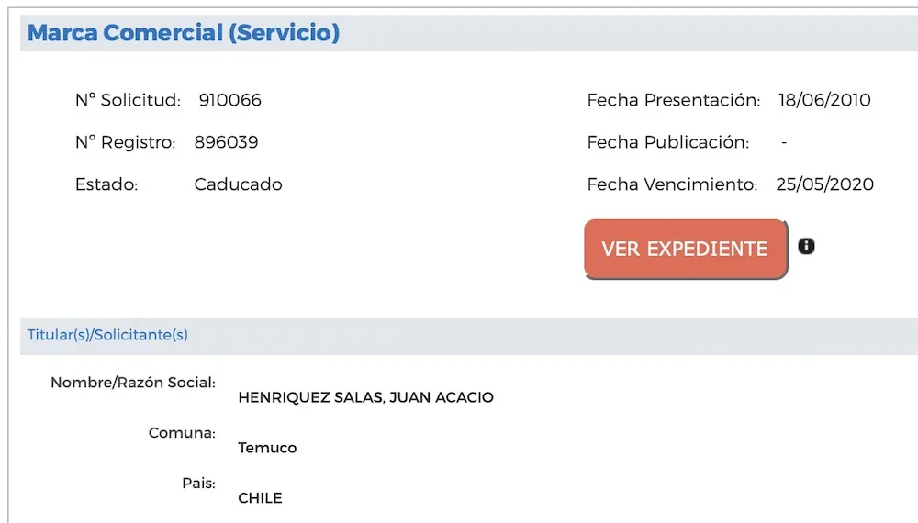Click the VER EXPEDIENTE button

(x=685, y=249)
